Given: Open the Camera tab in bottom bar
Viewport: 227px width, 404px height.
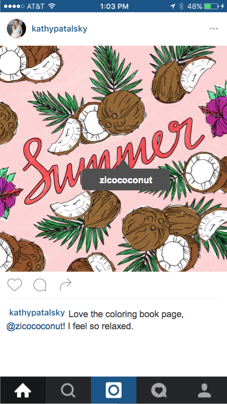Looking at the screenshot, I should [113, 390].
